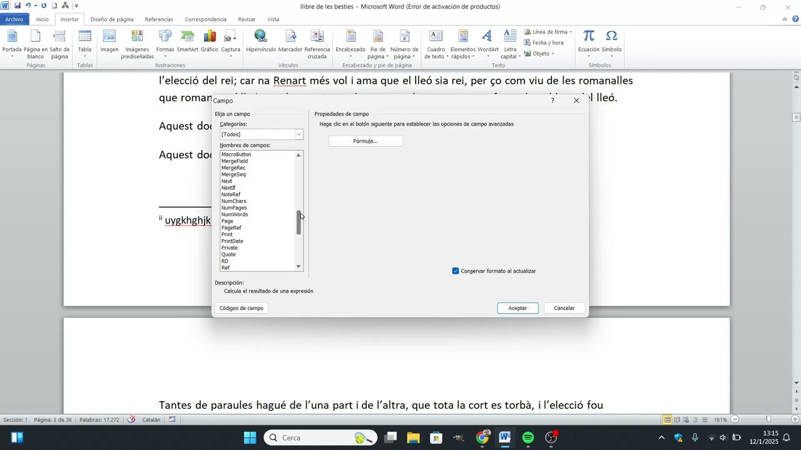Open the Campo dialog help question mark

552,101
